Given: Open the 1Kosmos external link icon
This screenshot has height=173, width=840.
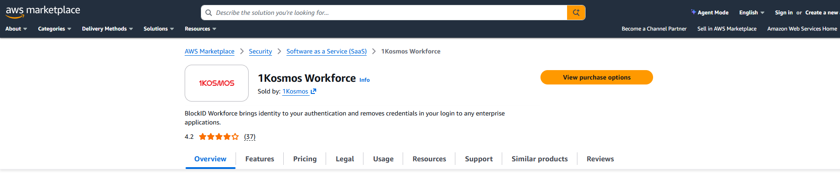Looking at the screenshot, I should [313, 91].
